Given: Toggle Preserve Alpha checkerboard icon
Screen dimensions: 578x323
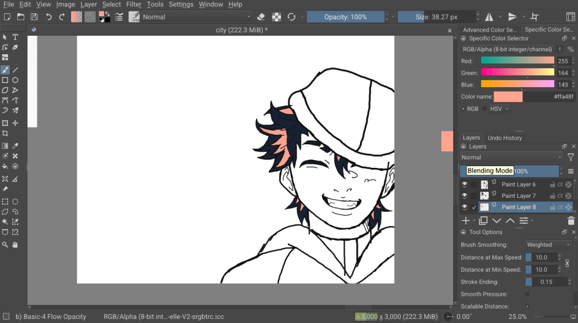Looking at the screenshot, I should click(x=276, y=17).
